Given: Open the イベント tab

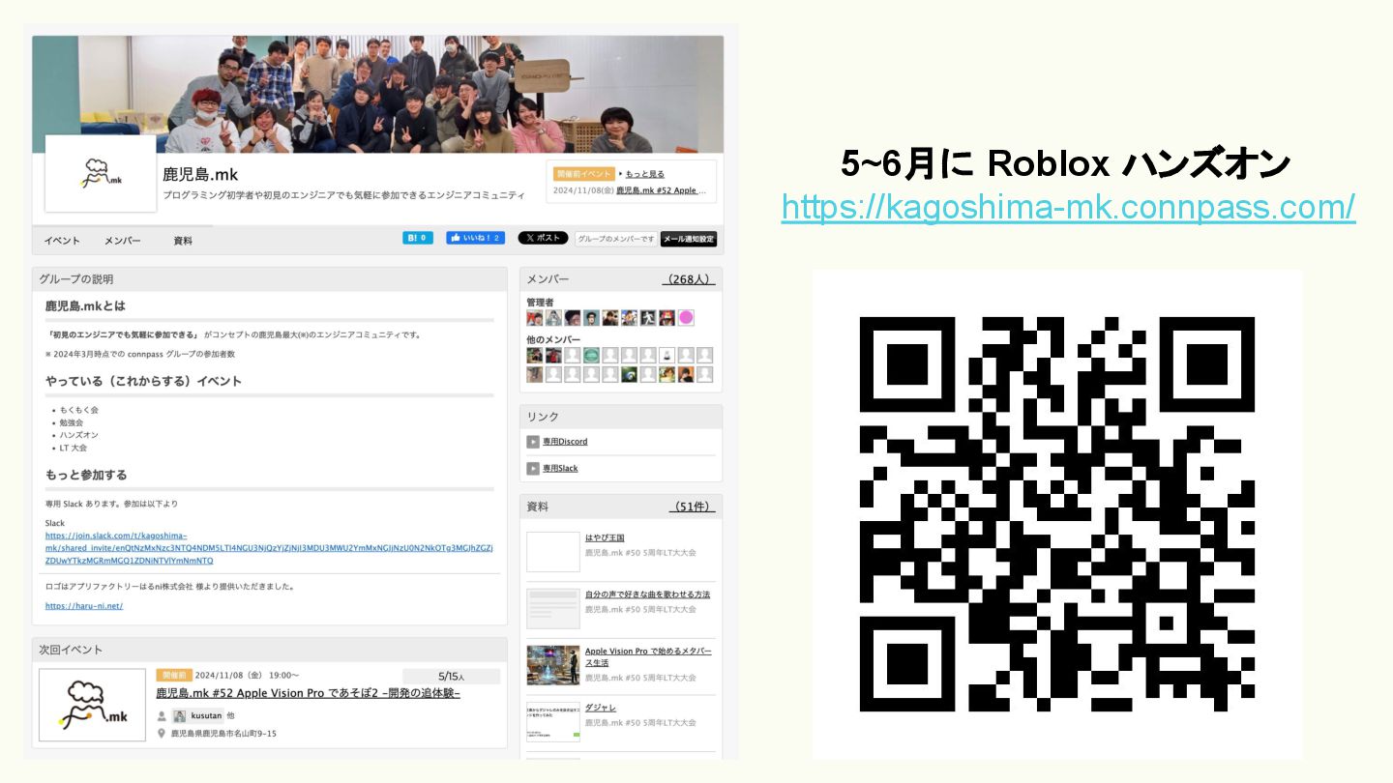Looking at the screenshot, I should pyautogui.click(x=62, y=241).
